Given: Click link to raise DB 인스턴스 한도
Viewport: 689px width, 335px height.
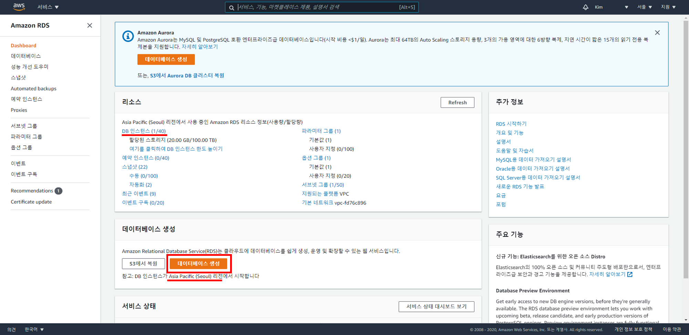Looking at the screenshot, I should tap(176, 149).
